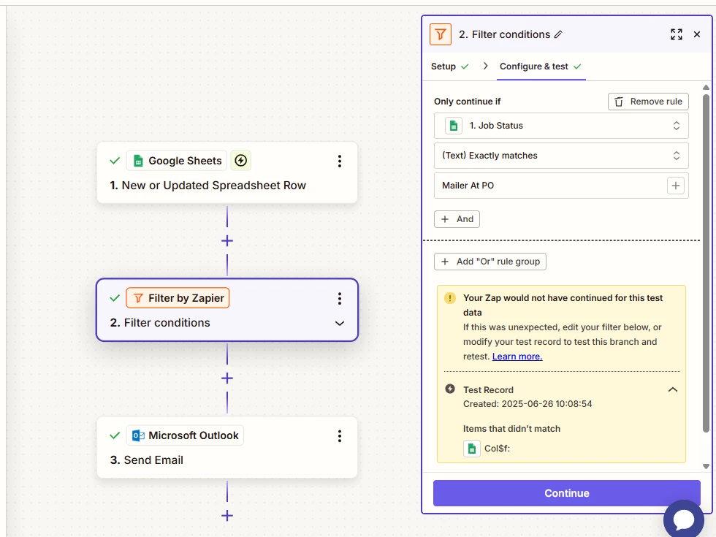Image resolution: width=716 pixels, height=537 pixels.
Task: Open the Google Sheets step three-dot menu
Action: pyautogui.click(x=339, y=161)
